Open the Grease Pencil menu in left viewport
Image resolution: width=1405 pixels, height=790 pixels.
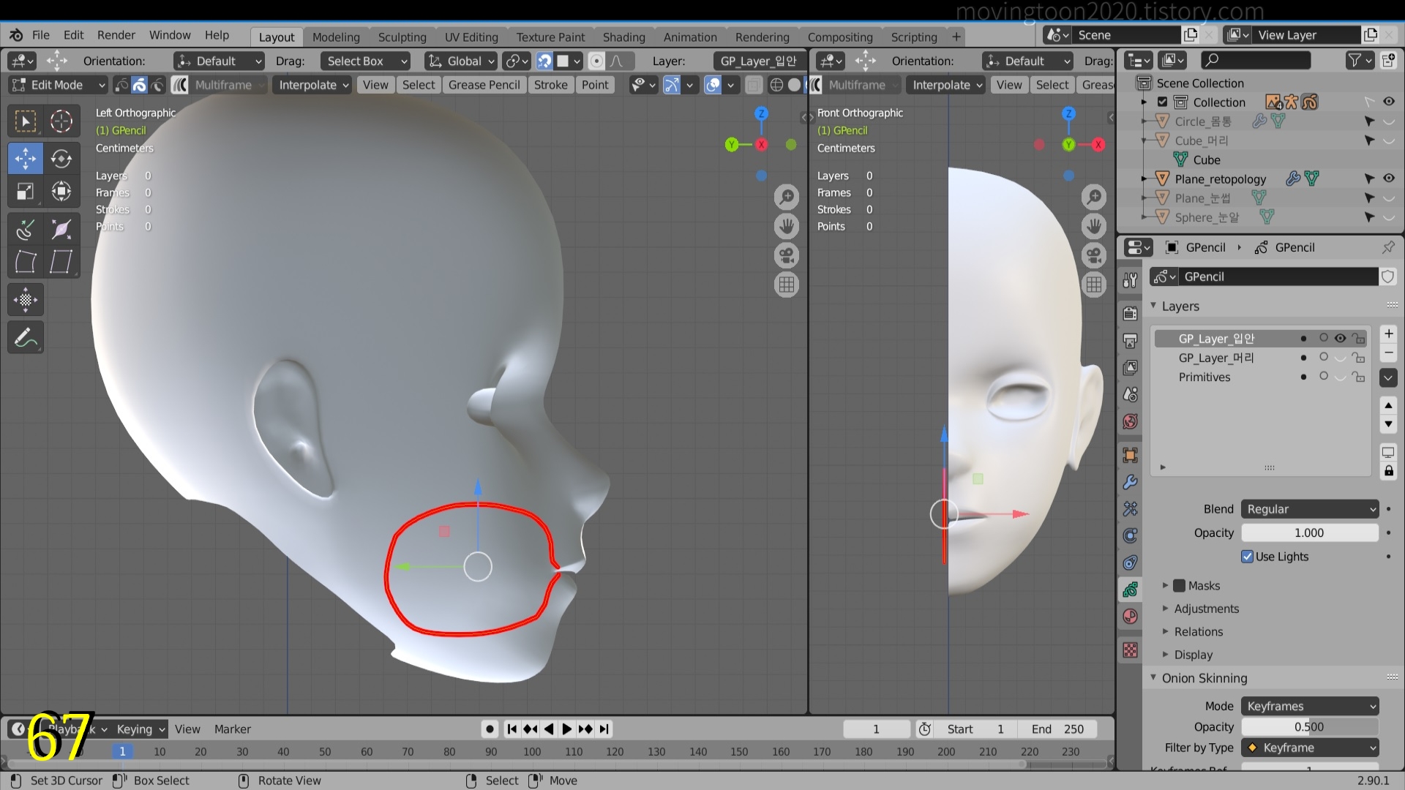point(484,85)
